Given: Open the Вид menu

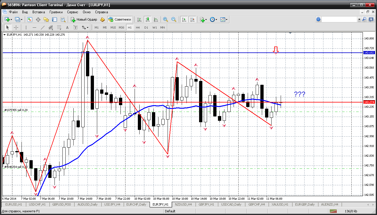Looking at the screenshot, I should point(25,12).
